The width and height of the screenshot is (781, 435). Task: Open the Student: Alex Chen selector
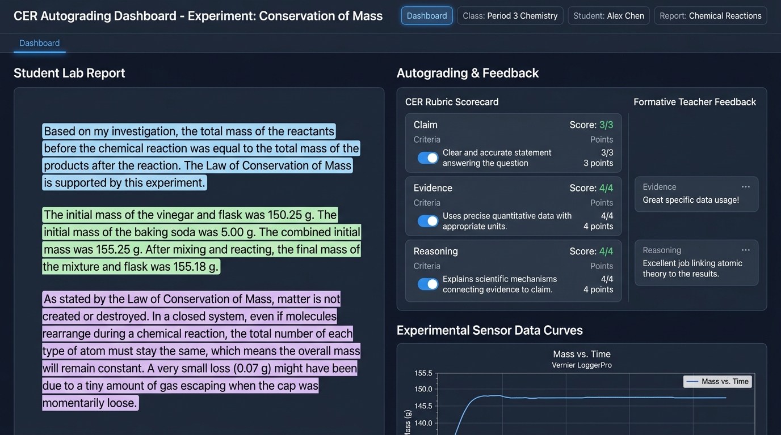tap(608, 16)
